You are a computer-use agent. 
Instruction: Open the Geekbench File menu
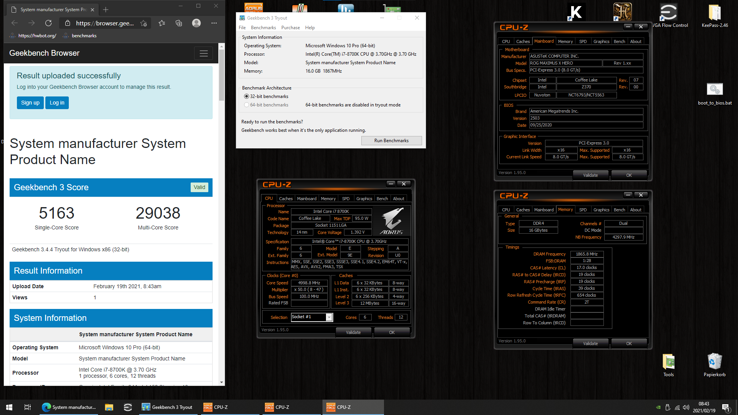click(242, 28)
